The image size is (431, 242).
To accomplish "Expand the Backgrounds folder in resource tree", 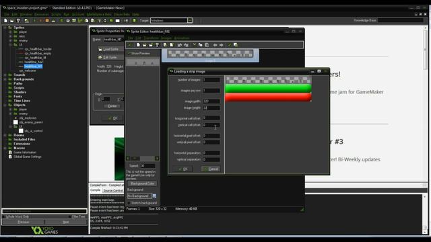I will pos(5,79).
